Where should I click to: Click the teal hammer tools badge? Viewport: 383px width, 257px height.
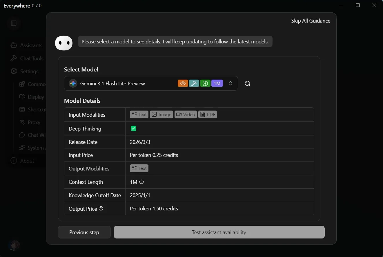[x=194, y=83]
